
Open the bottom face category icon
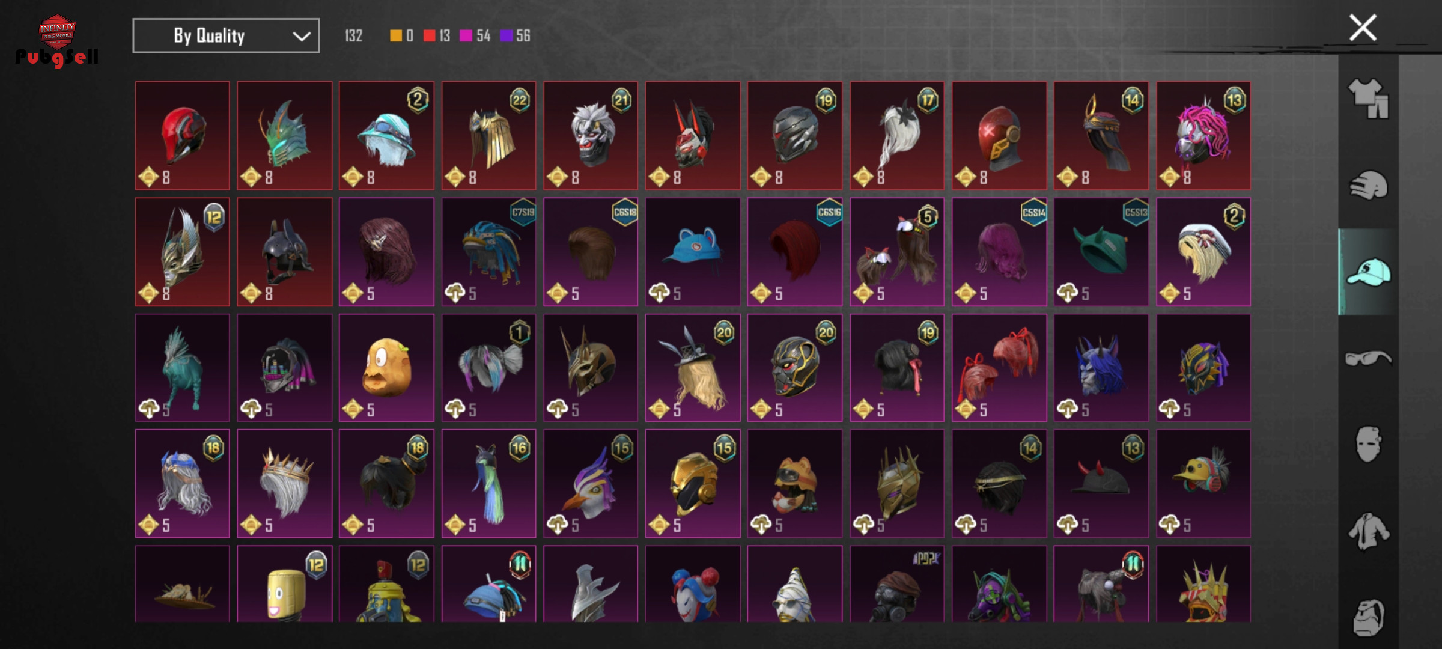1368,617
